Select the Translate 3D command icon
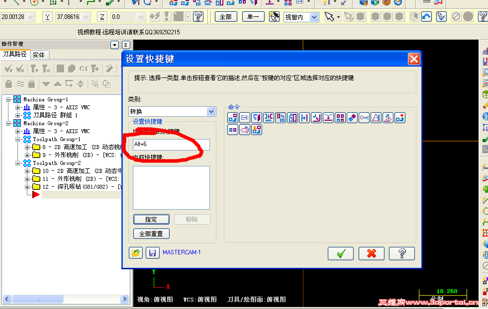 coord(257,118)
